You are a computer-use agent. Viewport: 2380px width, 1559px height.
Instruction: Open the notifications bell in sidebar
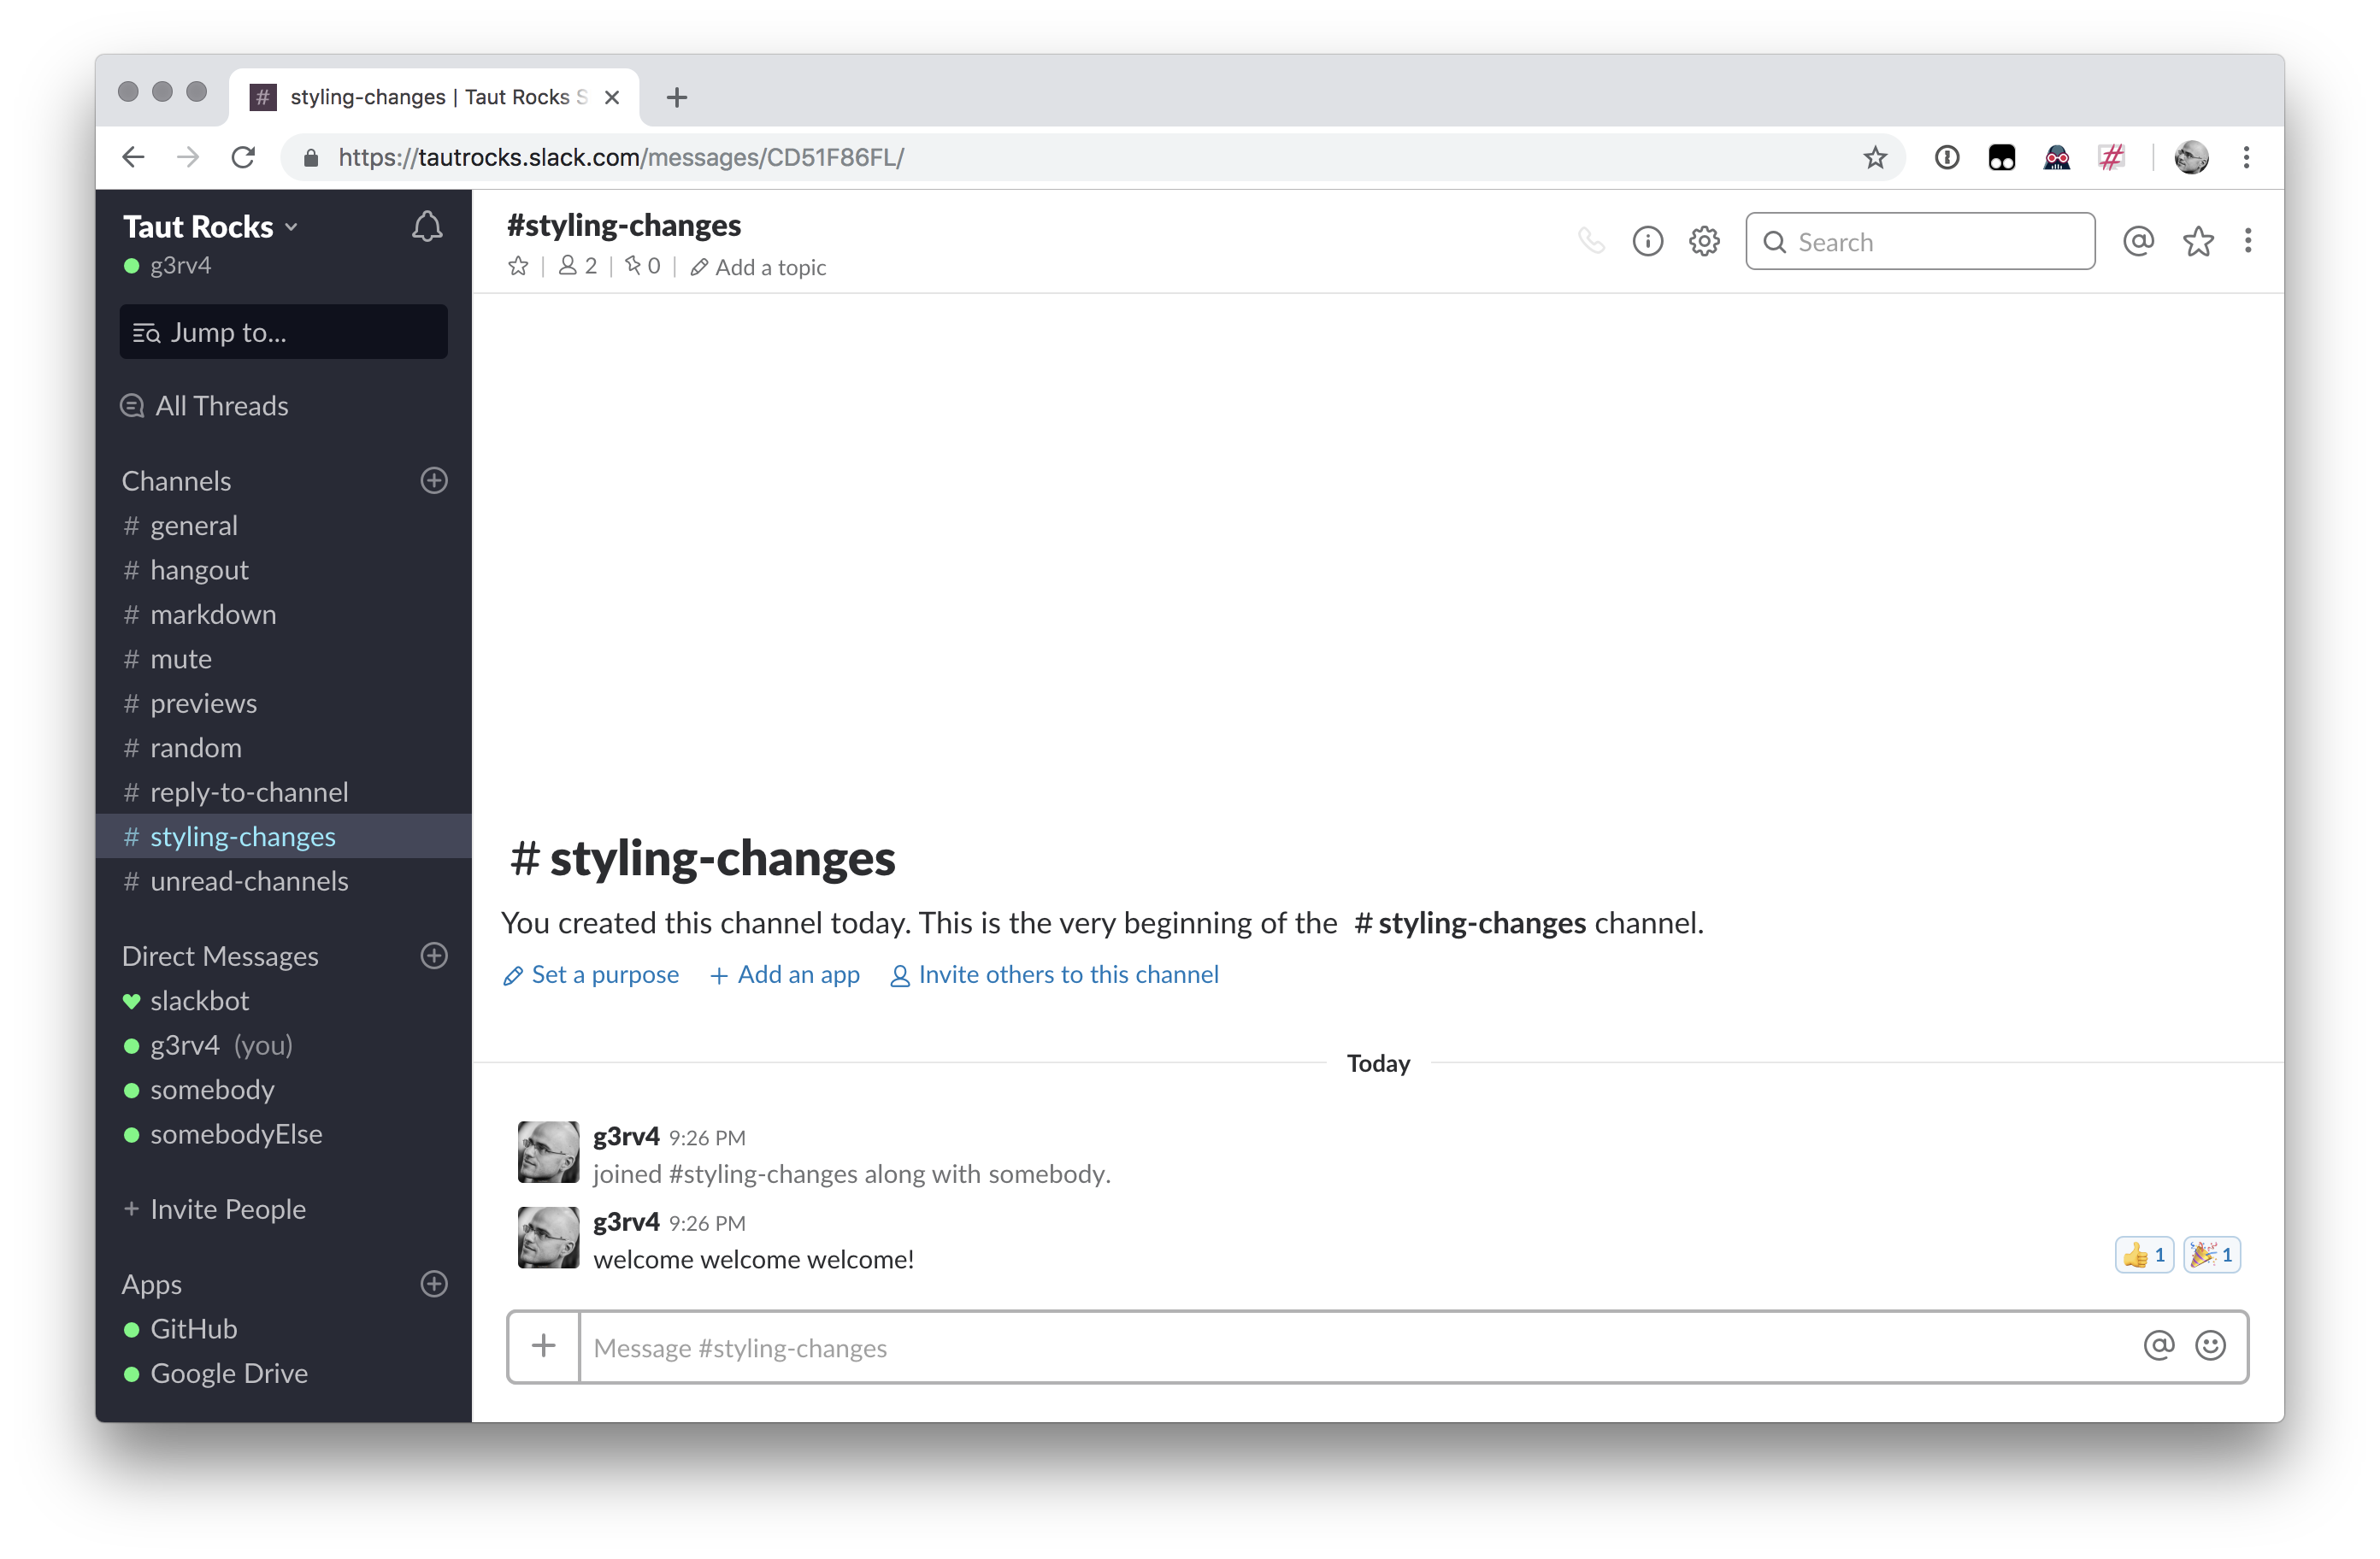427,227
